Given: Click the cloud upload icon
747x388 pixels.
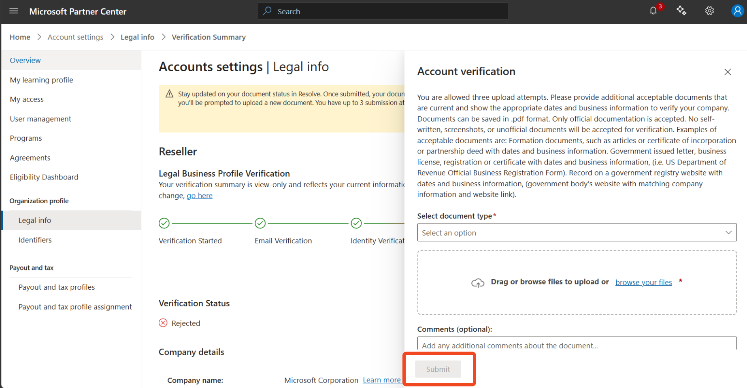Looking at the screenshot, I should pos(478,283).
